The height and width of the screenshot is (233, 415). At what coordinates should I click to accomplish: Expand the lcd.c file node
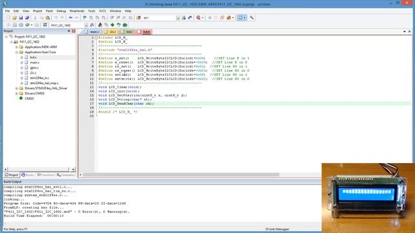click(21, 58)
